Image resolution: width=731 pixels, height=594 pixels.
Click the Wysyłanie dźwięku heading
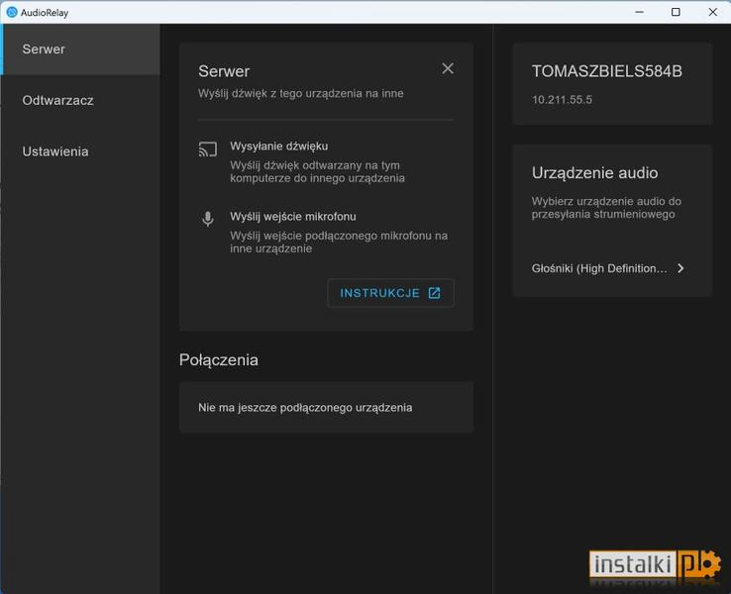[278, 147]
